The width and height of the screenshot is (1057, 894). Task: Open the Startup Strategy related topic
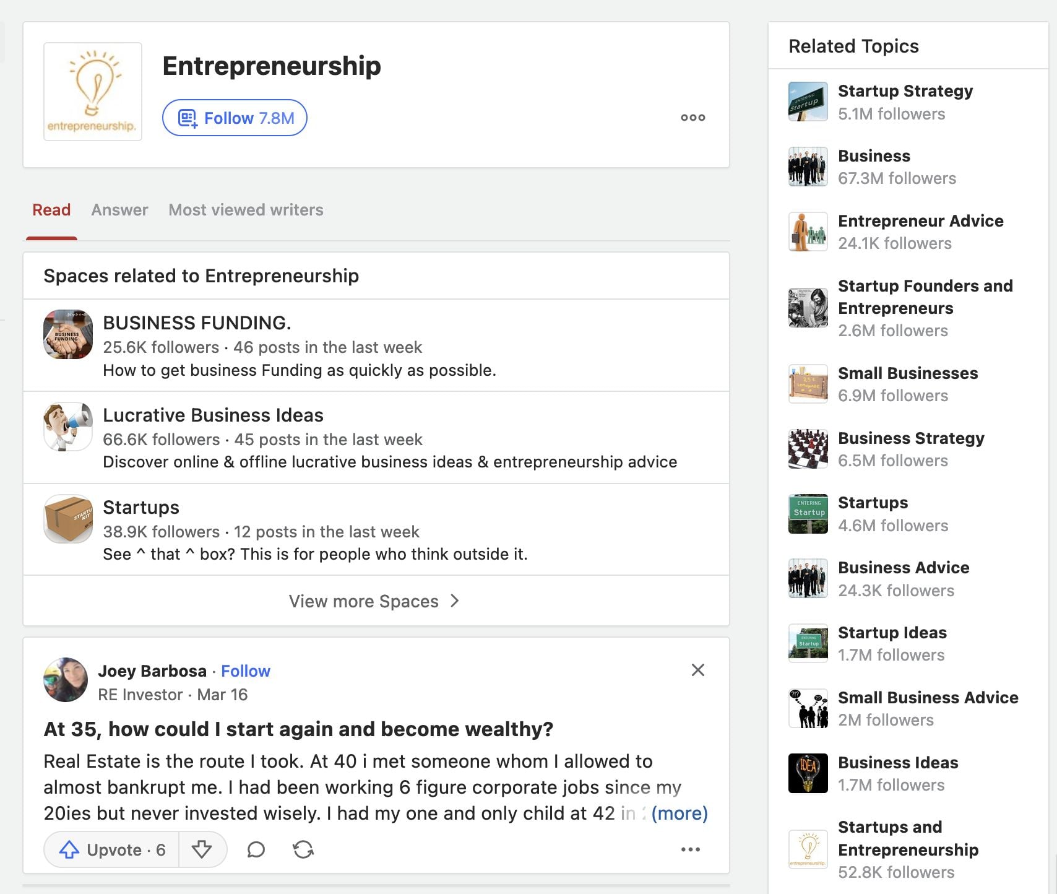(905, 91)
